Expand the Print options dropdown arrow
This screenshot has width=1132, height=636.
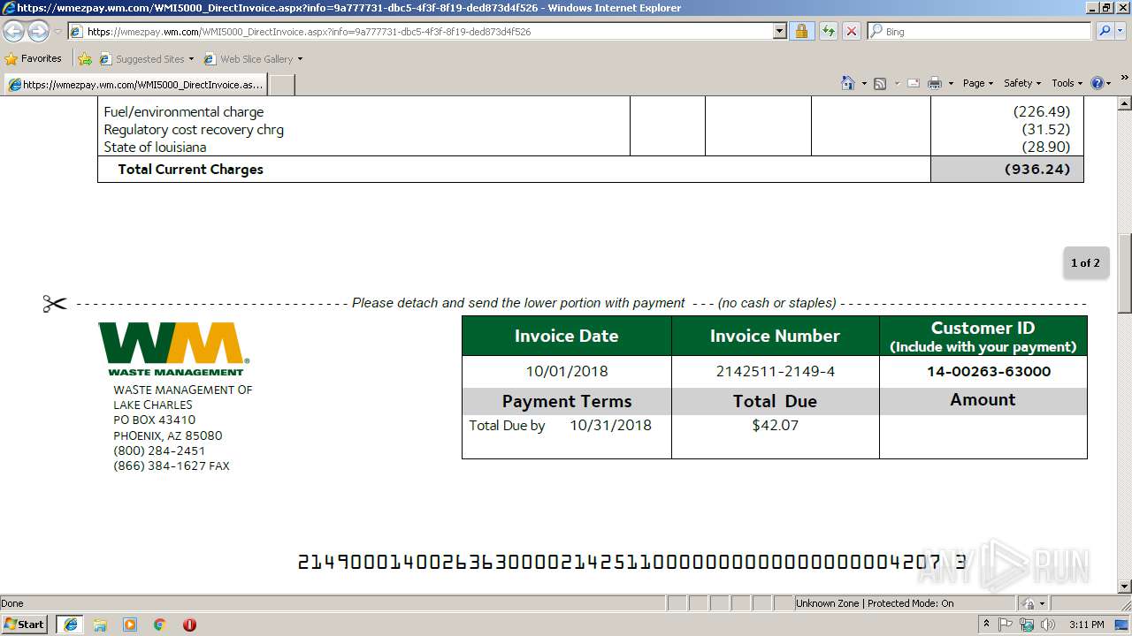click(951, 83)
